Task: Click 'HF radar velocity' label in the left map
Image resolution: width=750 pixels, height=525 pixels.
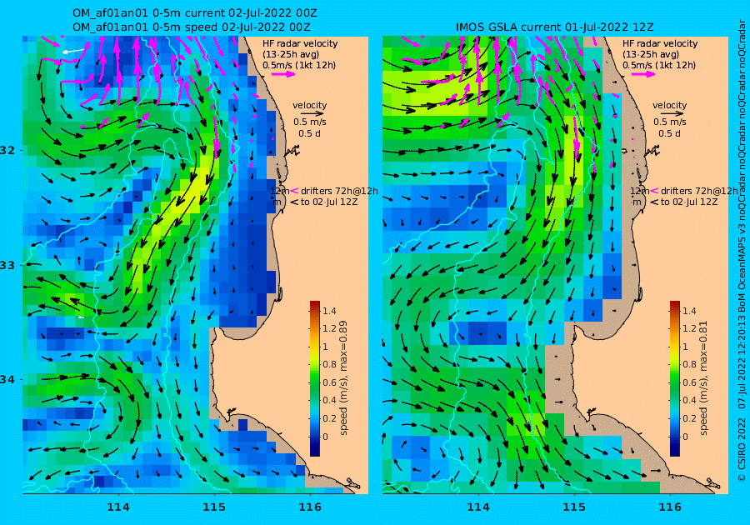Action: (x=300, y=43)
